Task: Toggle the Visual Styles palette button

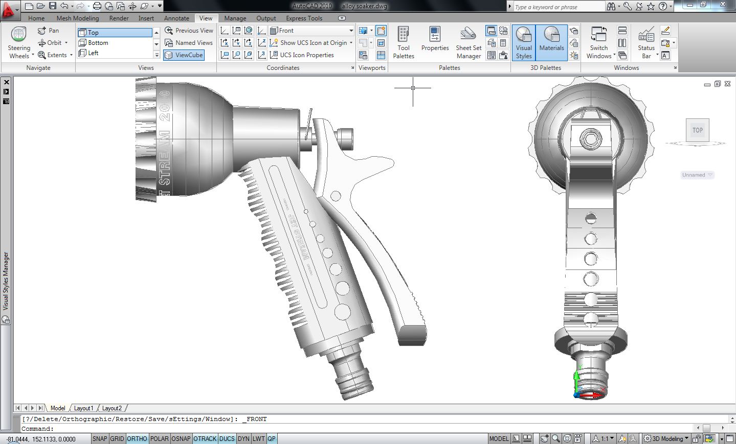Action: pos(524,43)
